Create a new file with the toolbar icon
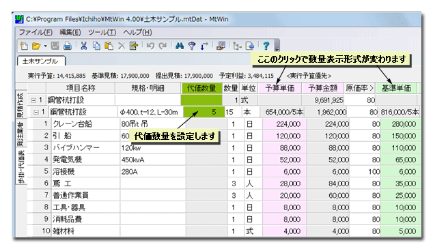This screenshot has height=249, width=433. click(24, 46)
